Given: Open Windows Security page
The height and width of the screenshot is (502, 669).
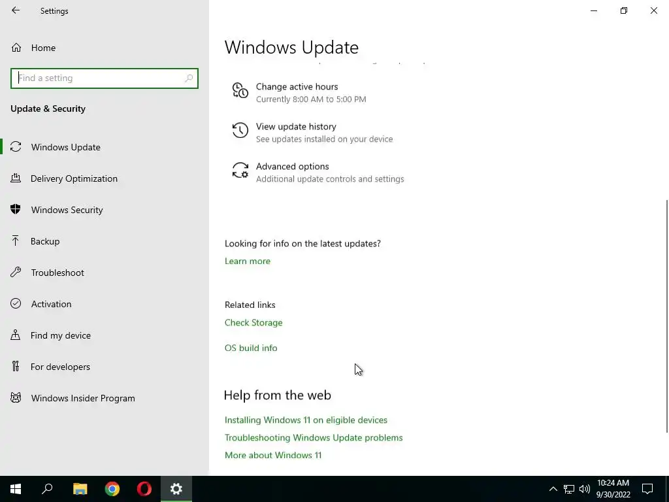Looking at the screenshot, I should click(x=67, y=210).
